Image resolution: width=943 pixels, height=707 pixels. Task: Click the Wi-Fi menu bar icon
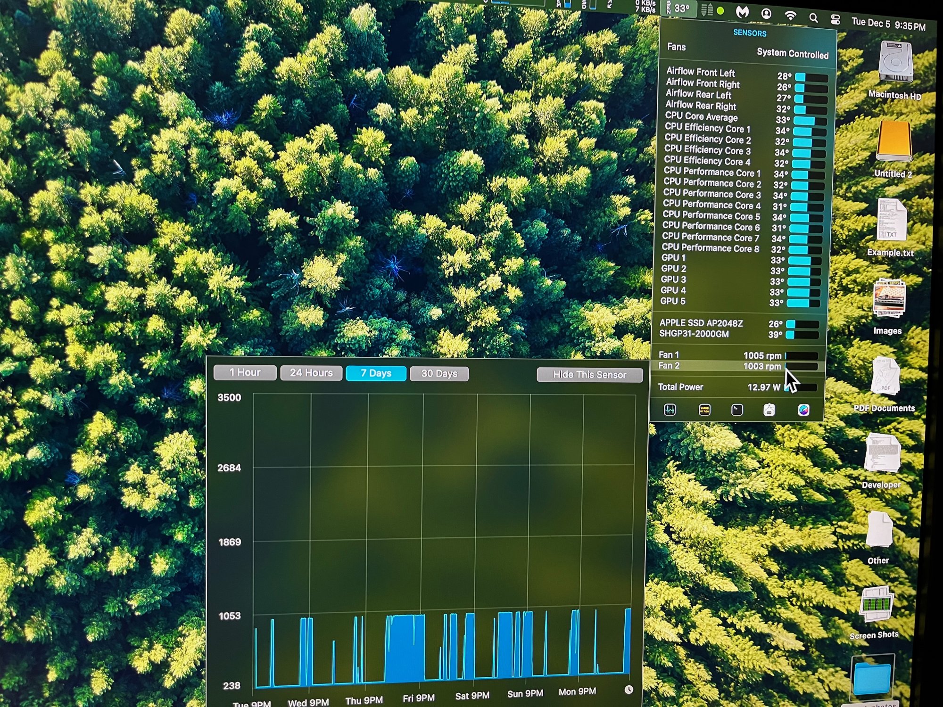790,16
